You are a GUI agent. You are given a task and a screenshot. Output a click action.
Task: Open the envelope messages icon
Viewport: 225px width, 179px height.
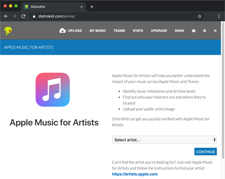tap(194, 31)
